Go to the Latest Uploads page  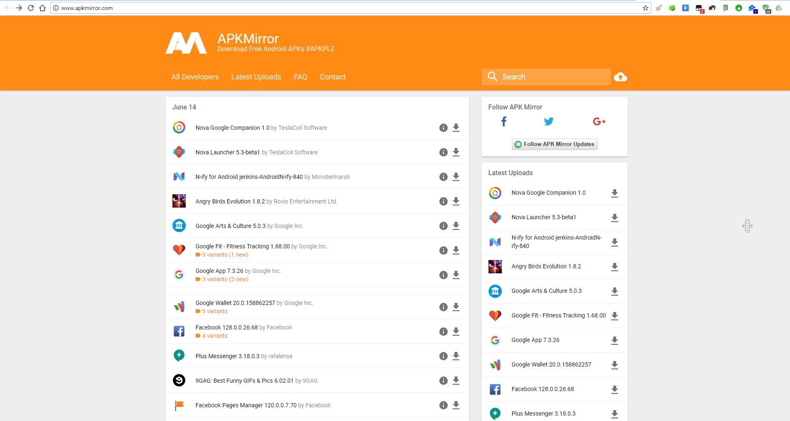point(256,77)
